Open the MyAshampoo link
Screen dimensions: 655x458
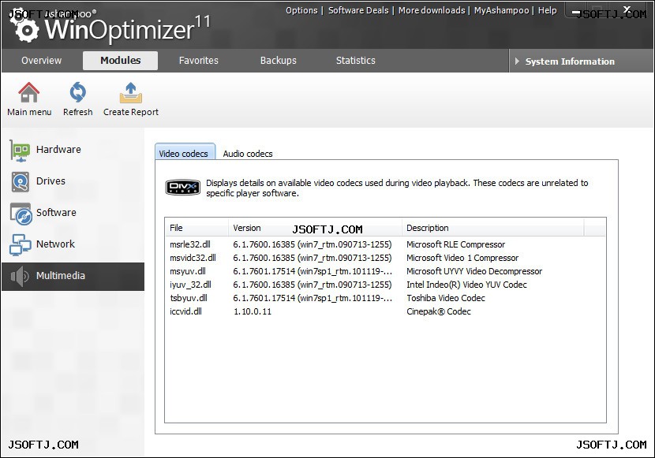501,10
